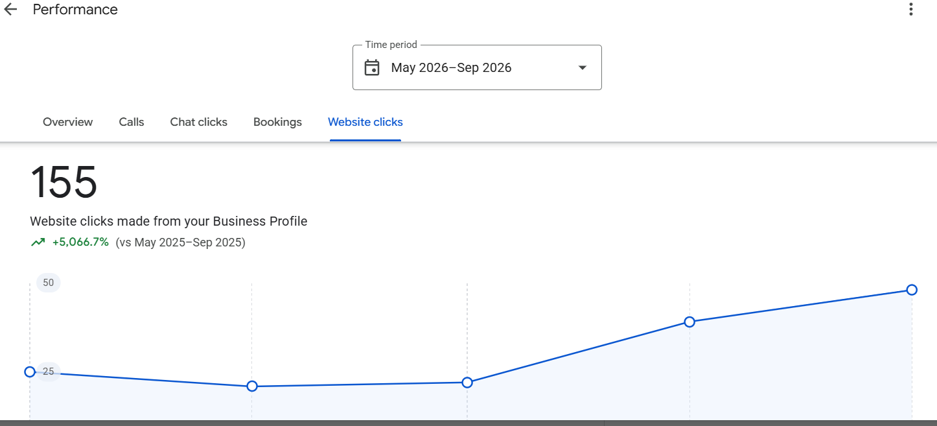Select the May 2026–Sep 2026 period field
The height and width of the screenshot is (426, 937).
(477, 67)
